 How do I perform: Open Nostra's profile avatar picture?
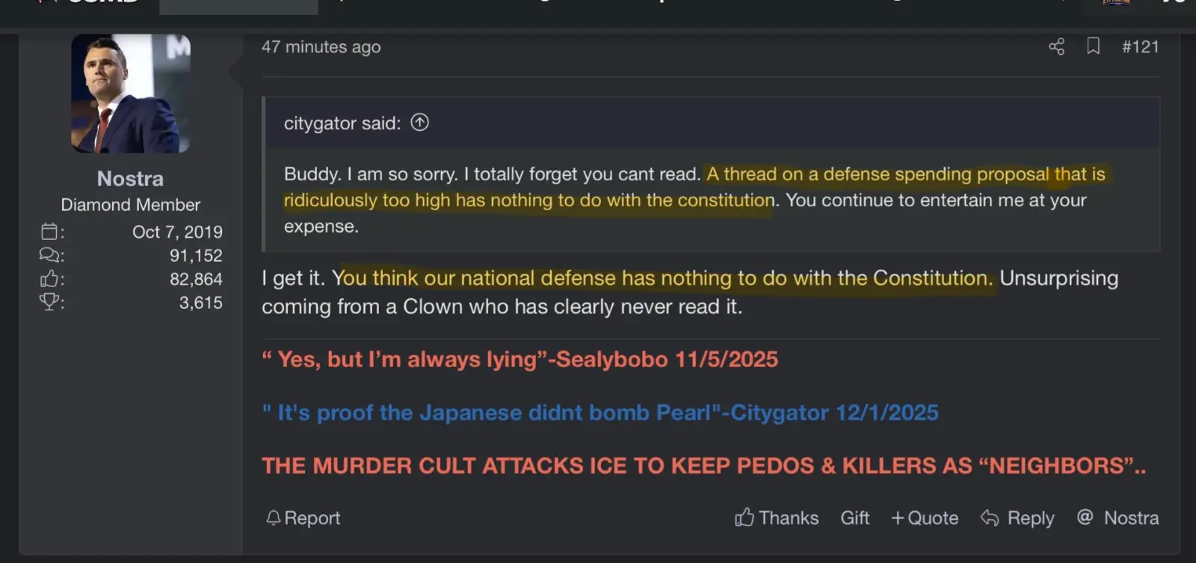[x=131, y=93]
